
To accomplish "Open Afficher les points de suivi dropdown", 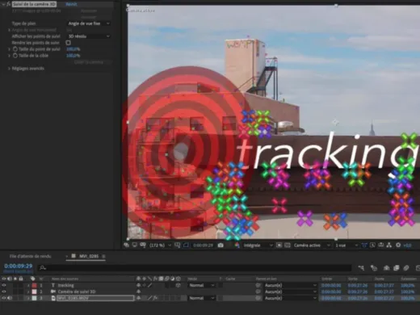I will pyautogui.click(x=89, y=36).
